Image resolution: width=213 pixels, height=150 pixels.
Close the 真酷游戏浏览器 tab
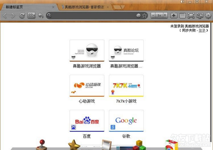tap(108, 7)
